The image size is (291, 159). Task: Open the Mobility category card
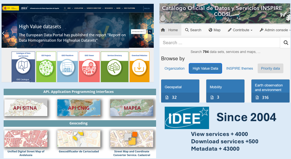coord(225,91)
